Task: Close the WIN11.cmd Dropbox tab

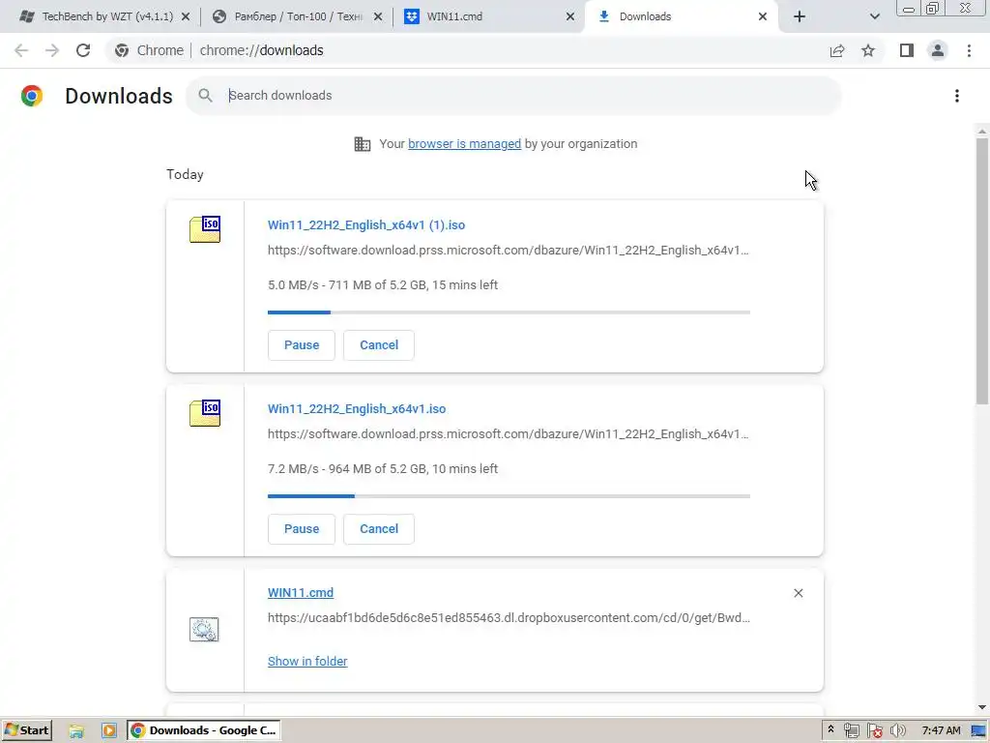Action: (570, 16)
